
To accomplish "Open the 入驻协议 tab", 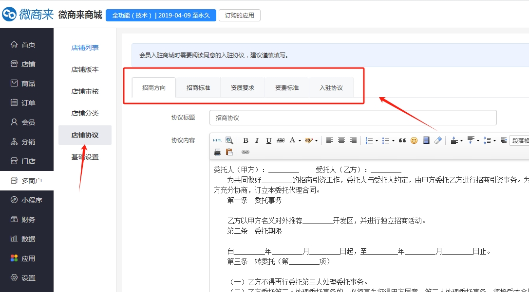I will 331,88.
